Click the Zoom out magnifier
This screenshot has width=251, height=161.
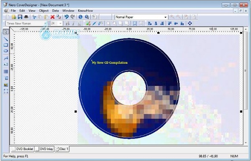[179, 17]
